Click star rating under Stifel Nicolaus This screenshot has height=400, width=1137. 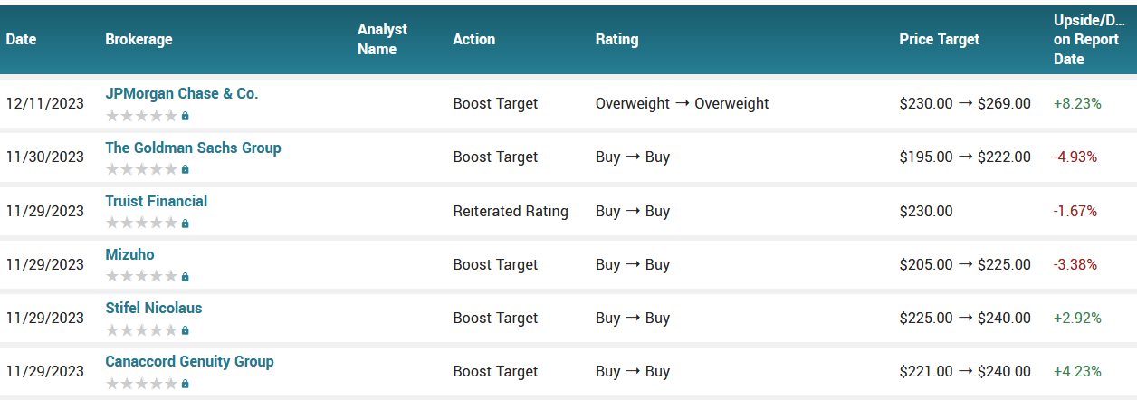coord(141,329)
